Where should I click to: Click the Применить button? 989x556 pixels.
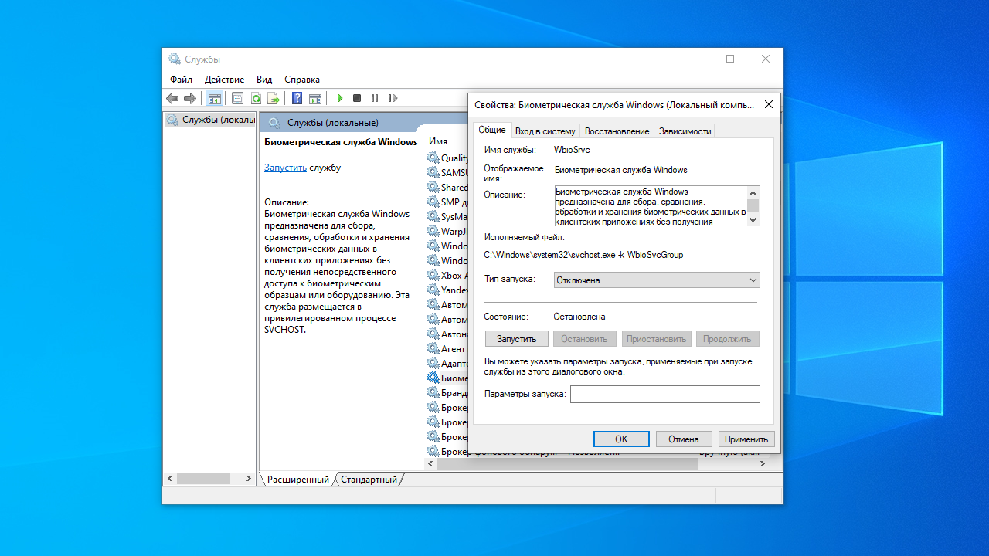point(746,439)
